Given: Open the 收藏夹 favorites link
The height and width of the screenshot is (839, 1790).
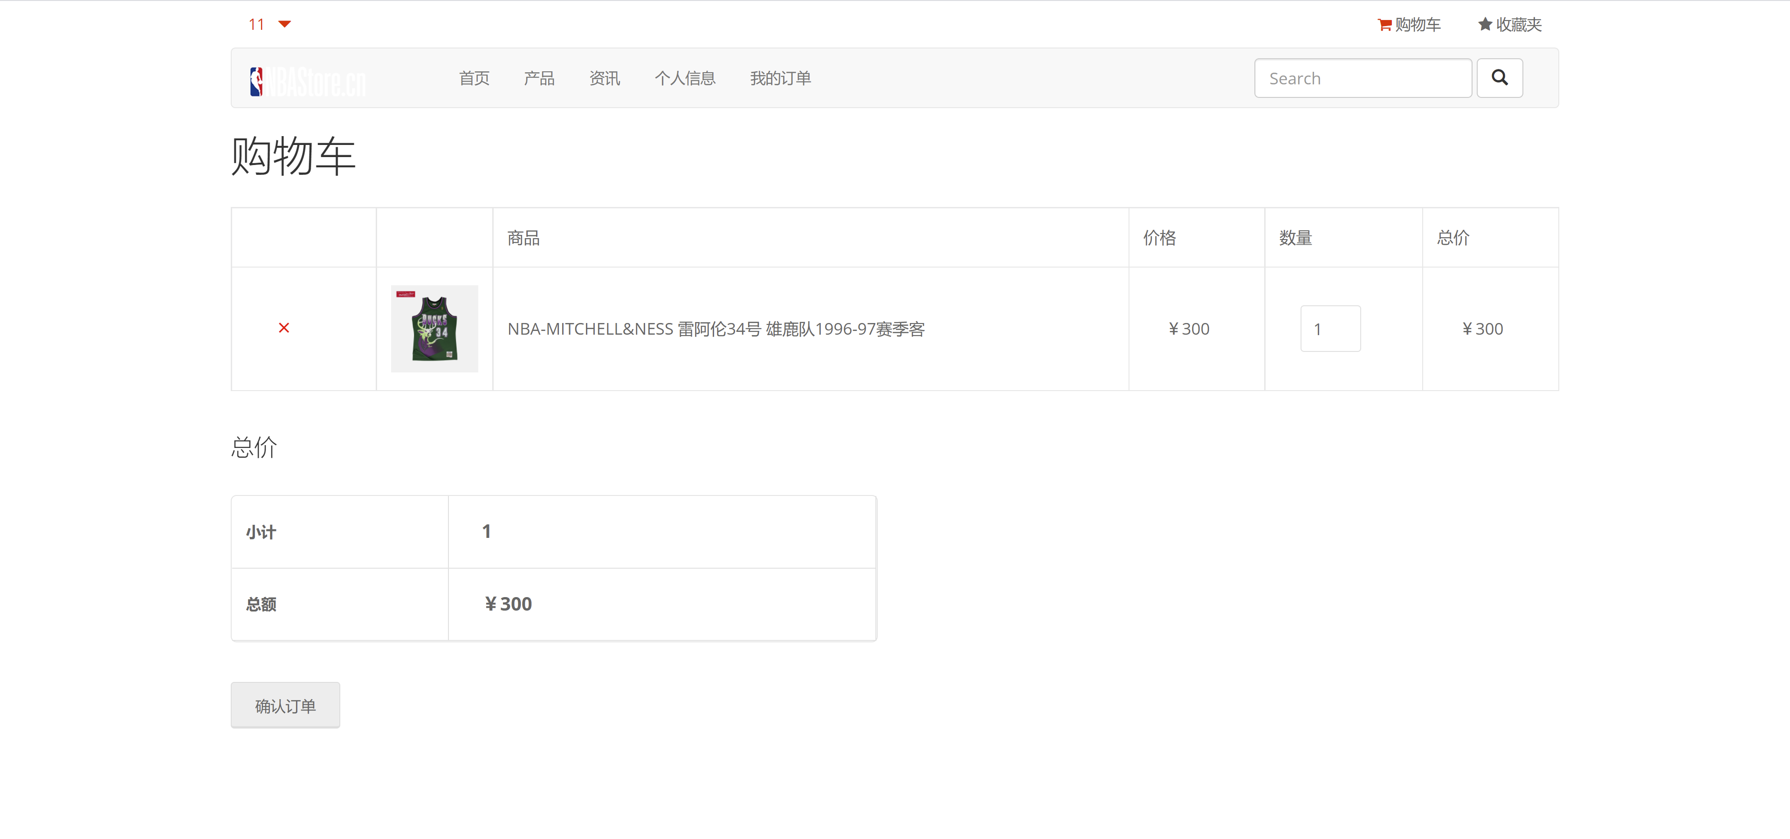Looking at the screenshot, I should (x=1518, y=25).
